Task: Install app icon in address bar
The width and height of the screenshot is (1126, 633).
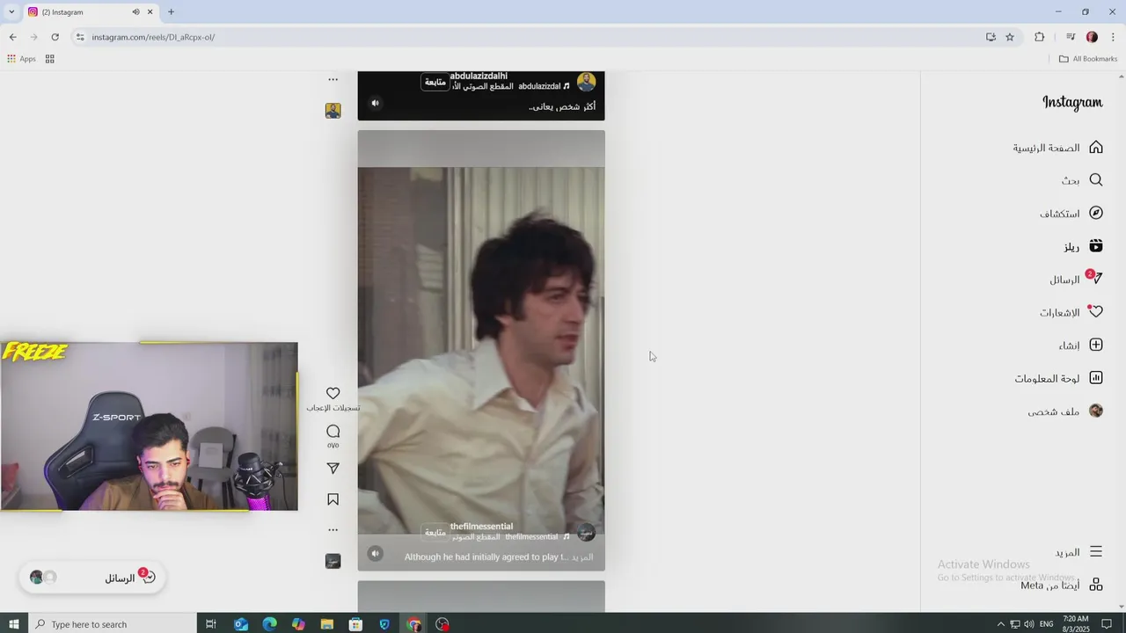Action: tap(991, 37)
